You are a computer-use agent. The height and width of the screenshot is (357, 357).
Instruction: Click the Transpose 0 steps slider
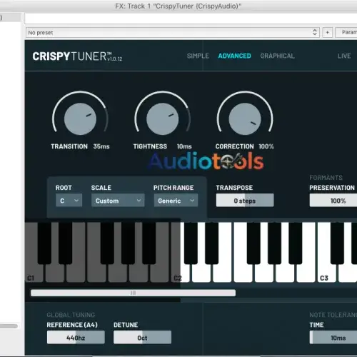[245, 201]
